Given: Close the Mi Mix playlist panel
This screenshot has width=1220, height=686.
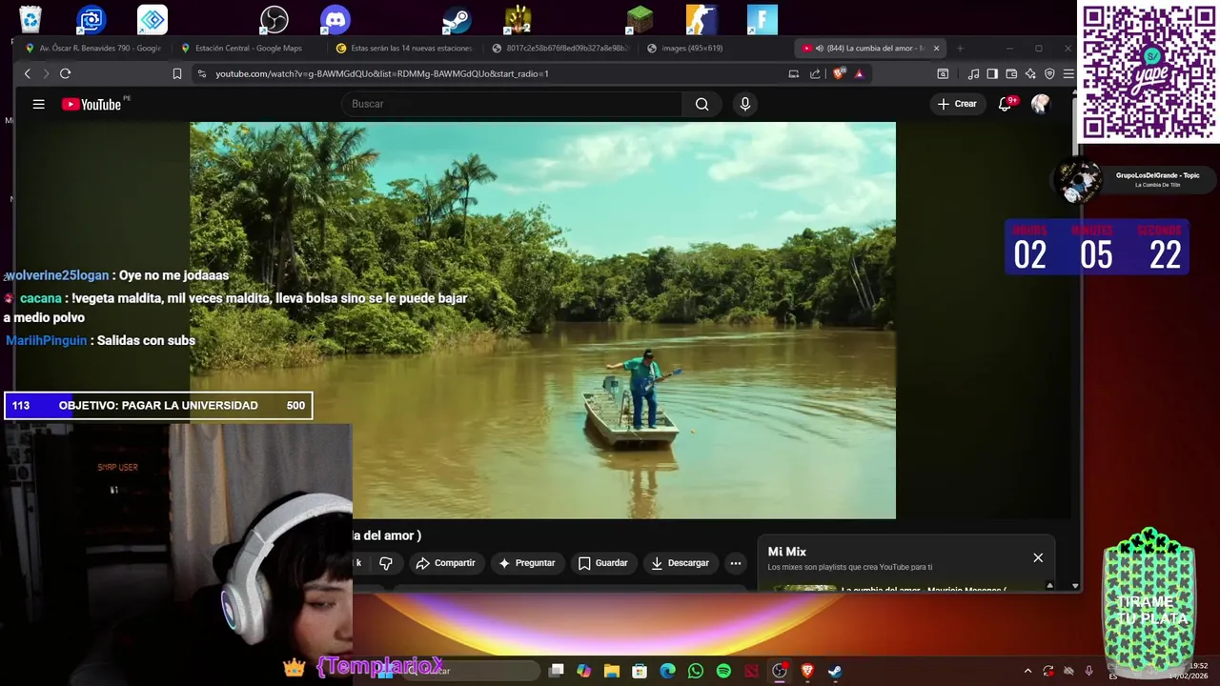Looking at the screenshot, I should (x=1038, y=557).
